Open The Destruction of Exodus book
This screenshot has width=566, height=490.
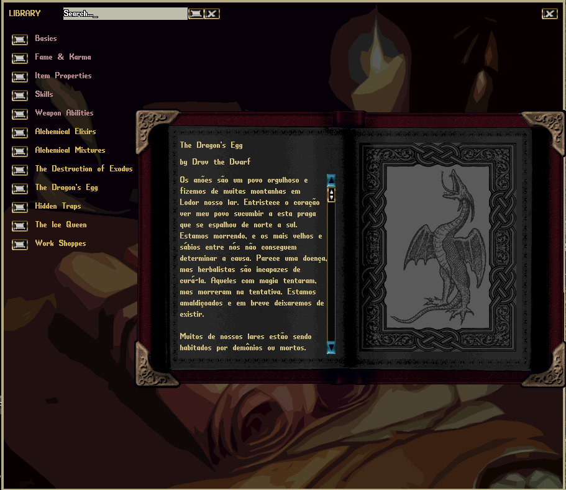click(83, 169)
